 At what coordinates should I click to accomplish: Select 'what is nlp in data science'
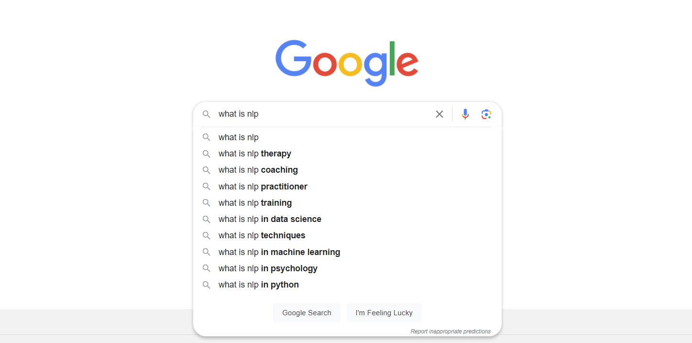tap(270, 219)
